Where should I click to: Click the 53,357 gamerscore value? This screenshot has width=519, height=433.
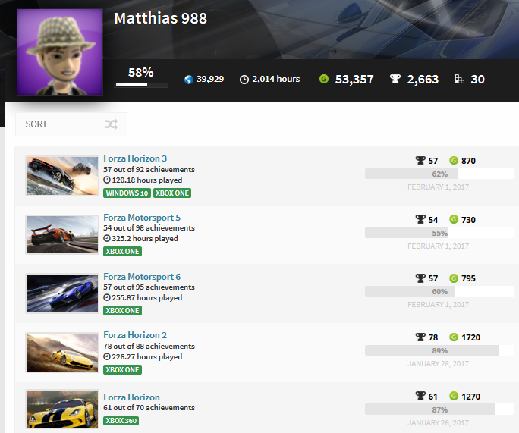tap(354, 80)
